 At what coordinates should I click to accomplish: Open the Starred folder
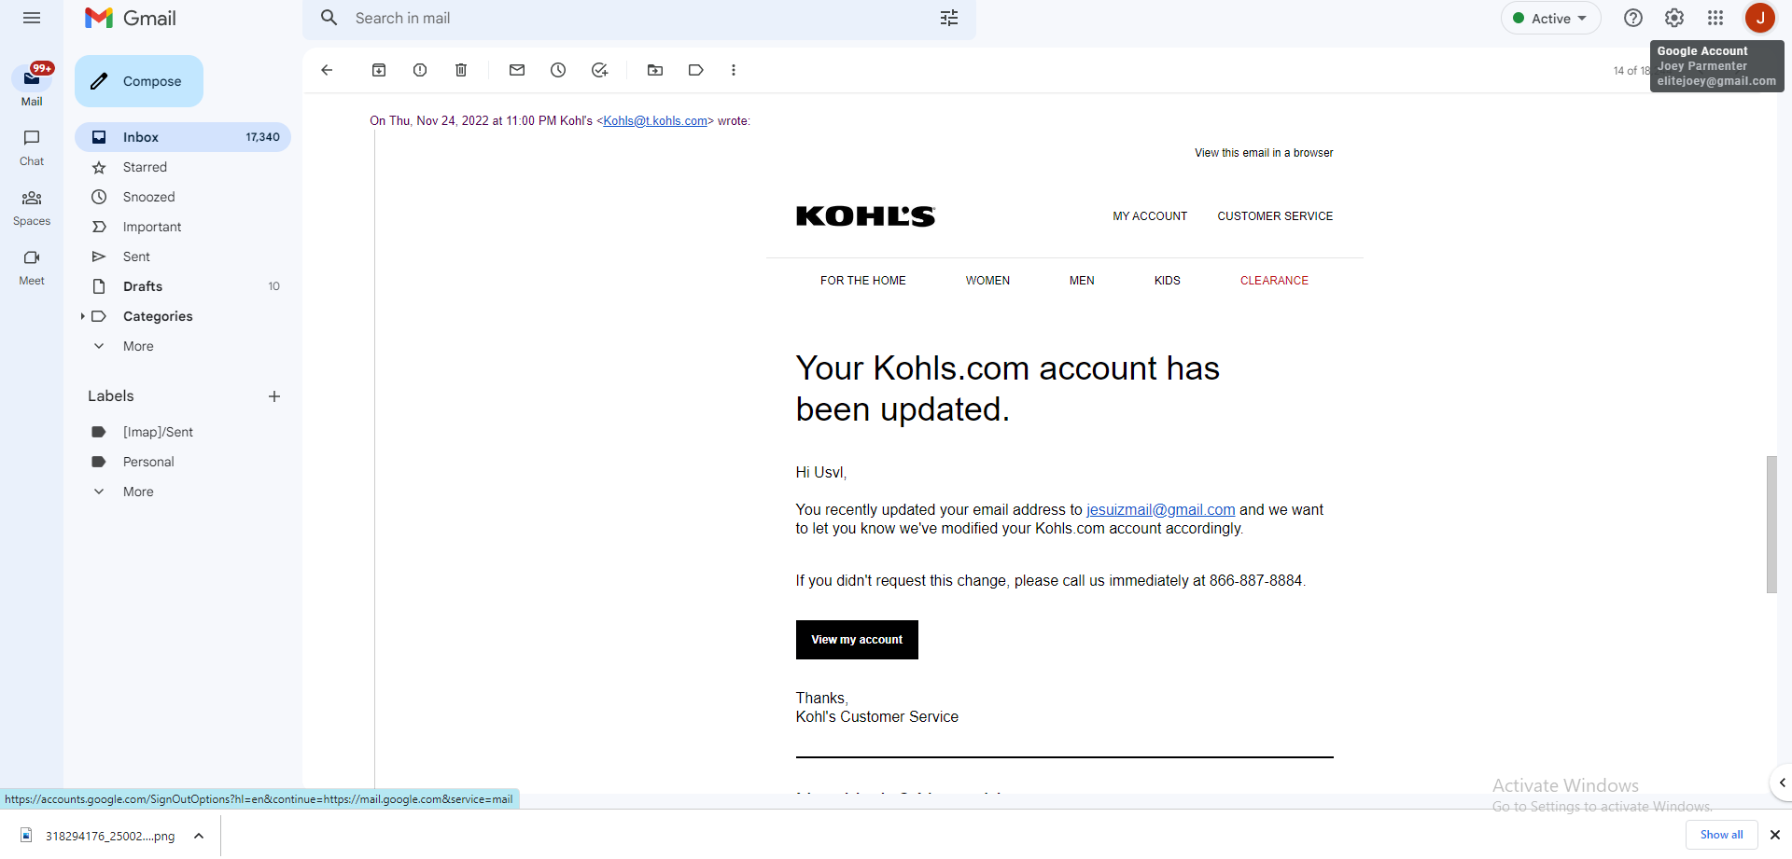(145, 167)
